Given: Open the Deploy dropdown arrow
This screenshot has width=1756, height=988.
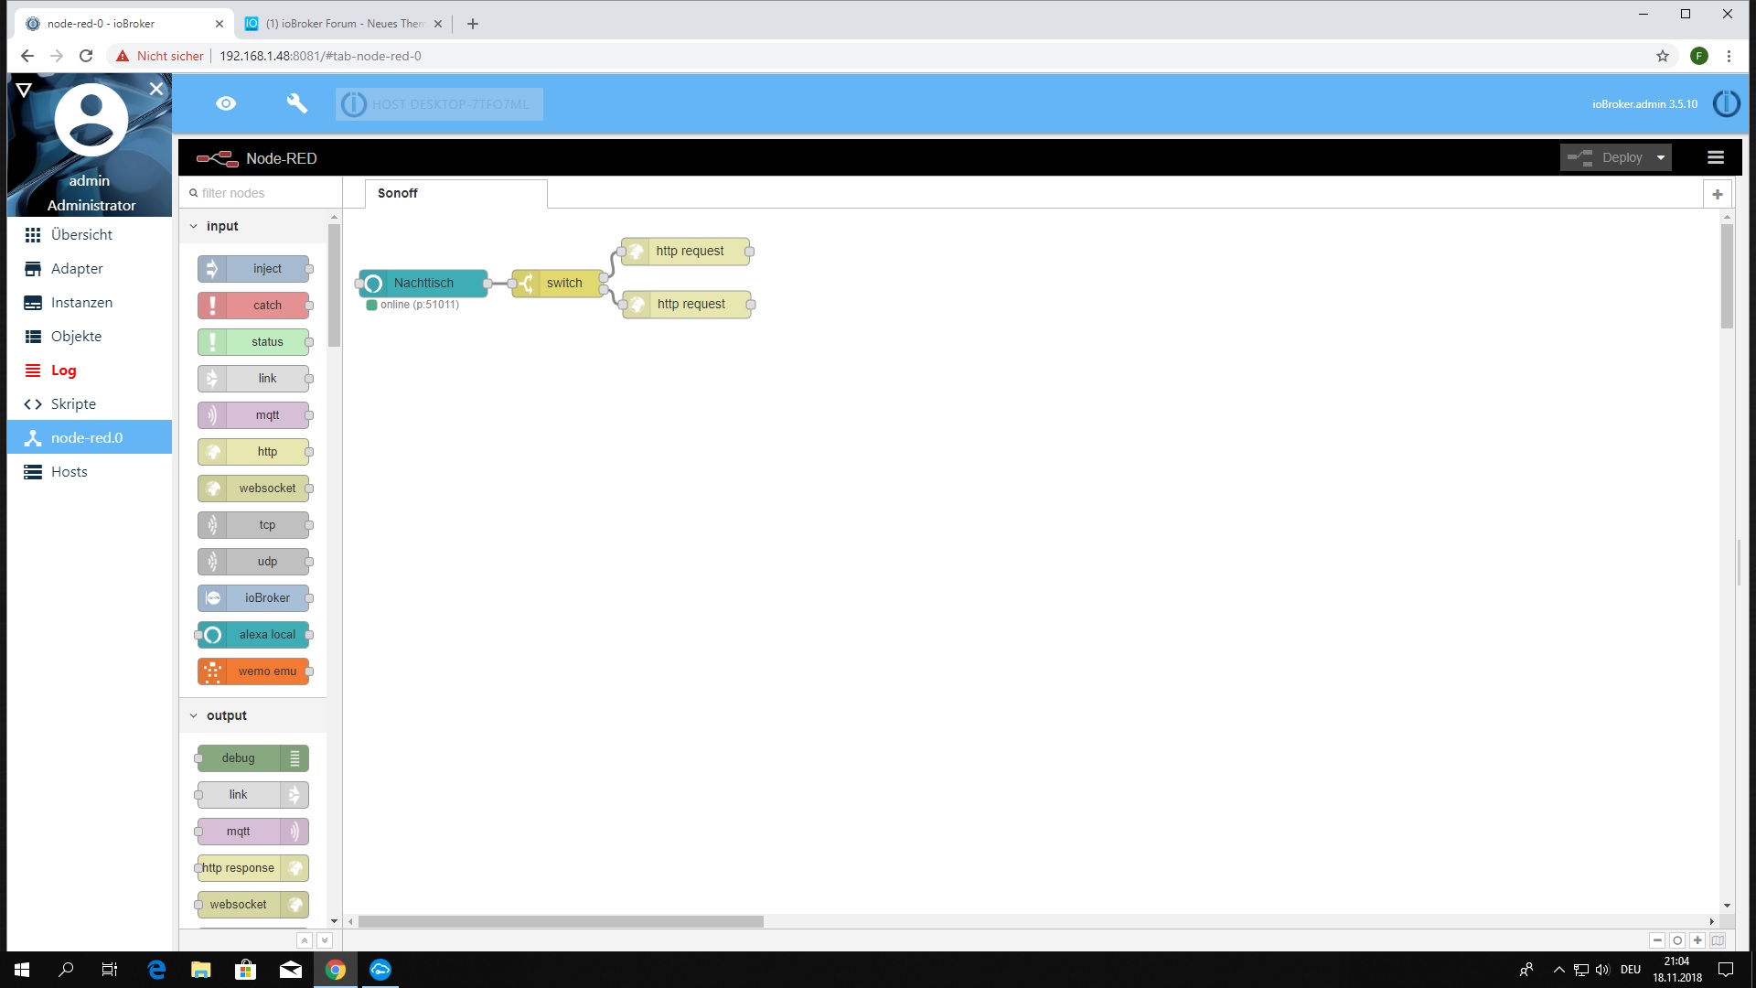Looking at the screenshot, I should 1661,157.
